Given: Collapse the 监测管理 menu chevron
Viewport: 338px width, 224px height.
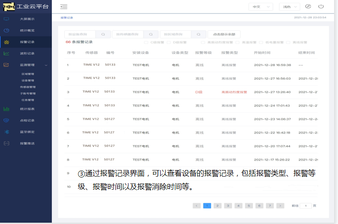Looking at the screenshot, I should click(x=46, y=65).
